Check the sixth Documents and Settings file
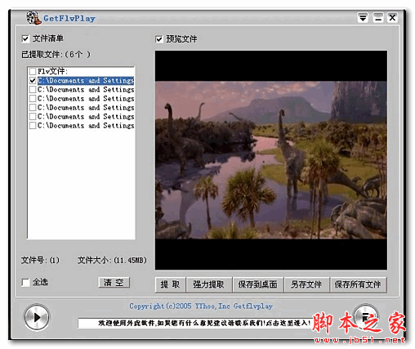 33,125
